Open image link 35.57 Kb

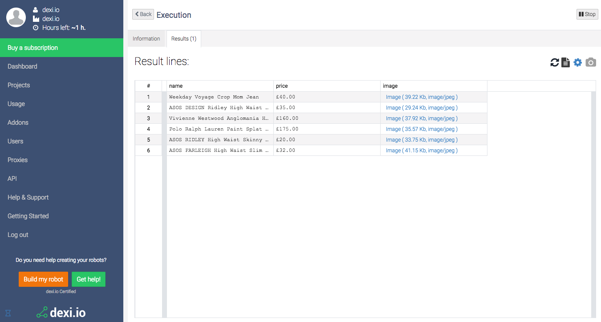coord(422,129)
